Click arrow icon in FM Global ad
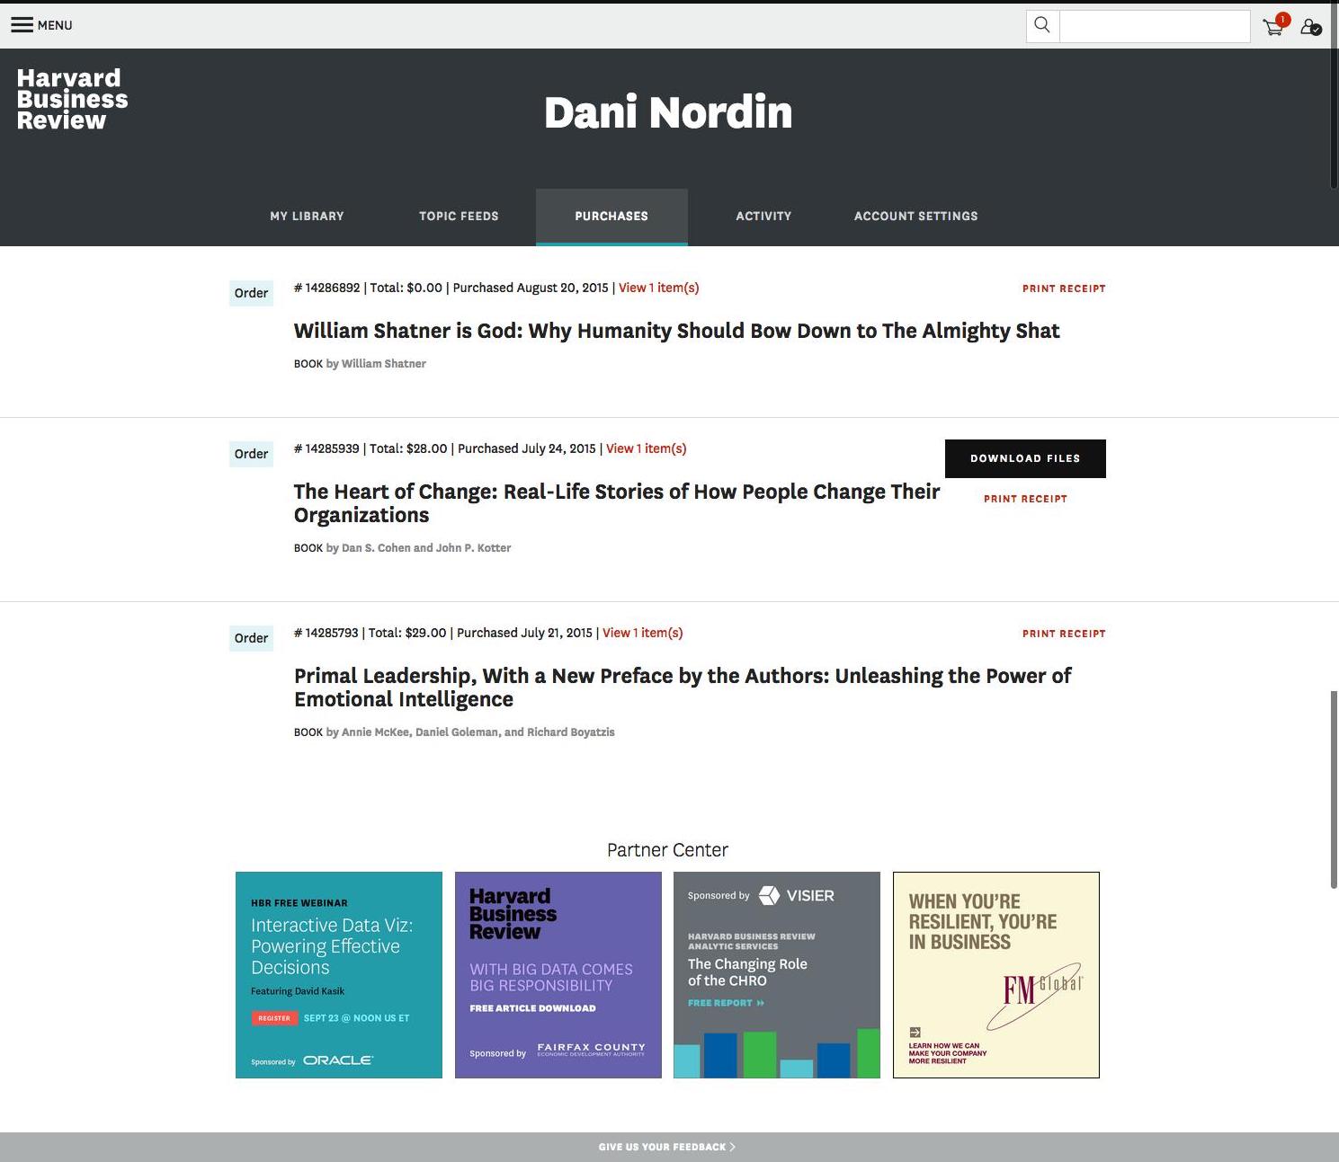This screenshot has height=1162, width=1339. point(915,1033)
